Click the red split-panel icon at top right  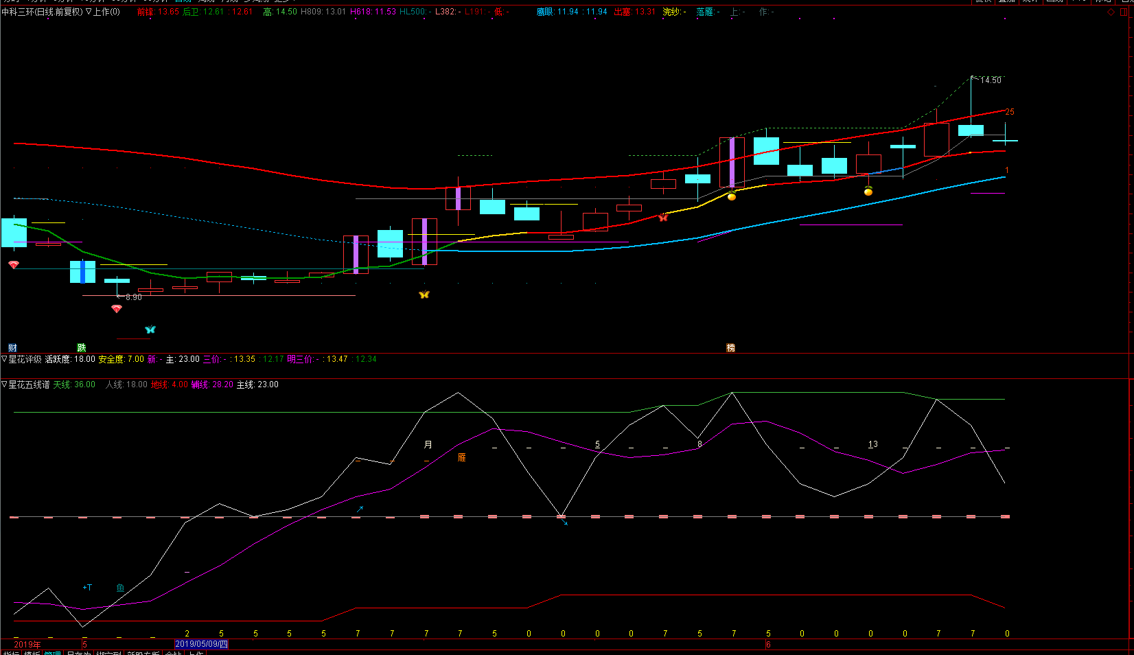pos(1124,12)
